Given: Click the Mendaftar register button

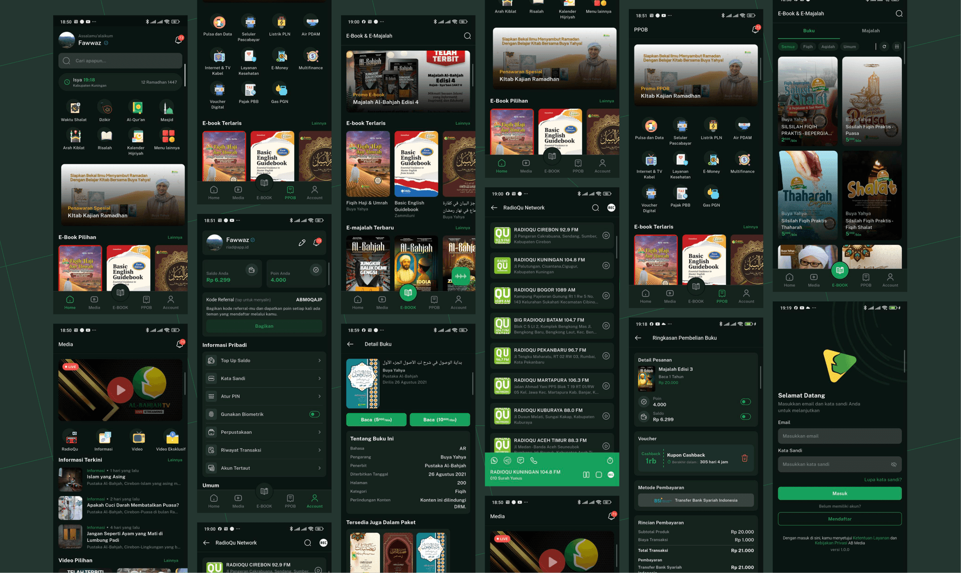Looking at the screenshot, I should (840, 519).
